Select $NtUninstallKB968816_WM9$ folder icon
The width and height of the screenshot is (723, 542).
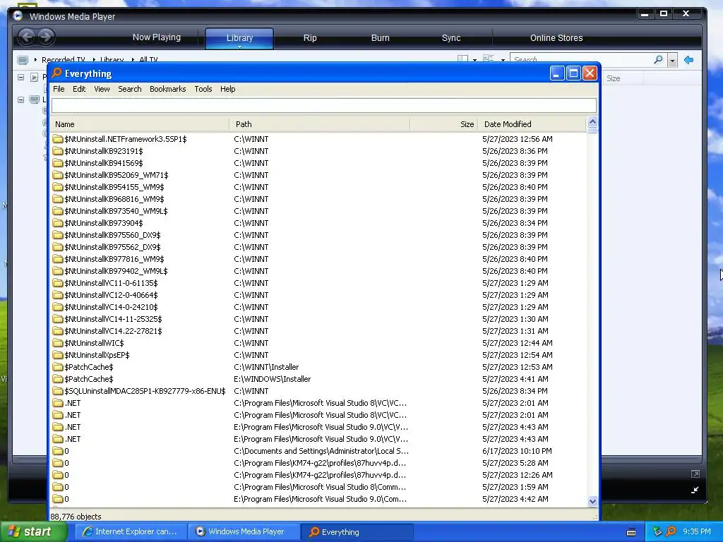[58, 198]
